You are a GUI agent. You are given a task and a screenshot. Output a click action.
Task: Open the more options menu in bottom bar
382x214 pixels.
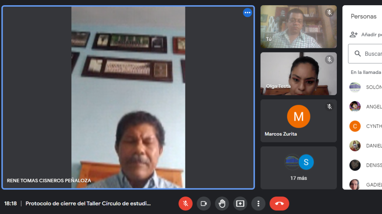click(258, 204)
